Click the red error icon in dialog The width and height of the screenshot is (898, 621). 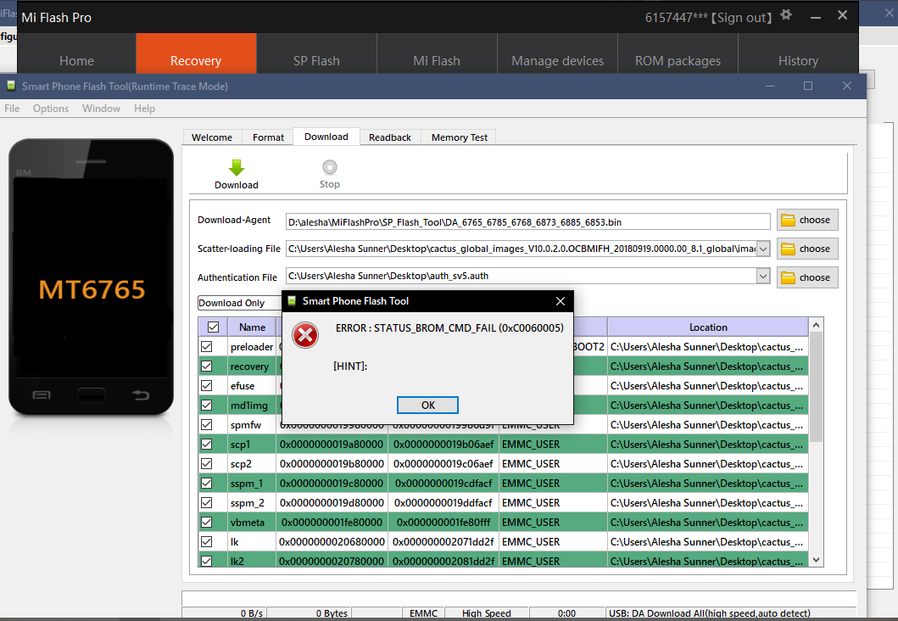[x=305, y=336]
